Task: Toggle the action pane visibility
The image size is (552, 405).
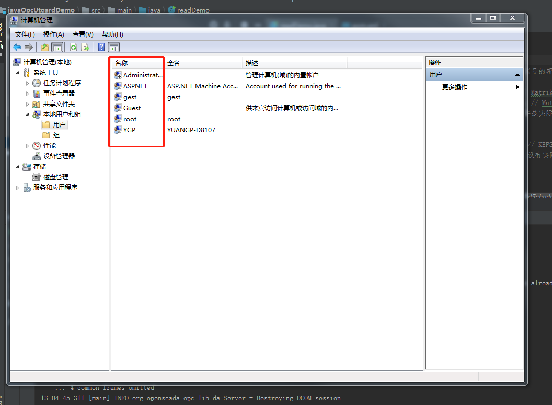Action: tap(113, 47)
